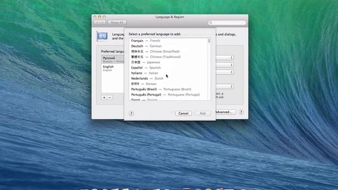The height and width of the screenshot is (190, 338).
Task: Select the Chinese (Traditional) language row
Action: click(168, 57)
